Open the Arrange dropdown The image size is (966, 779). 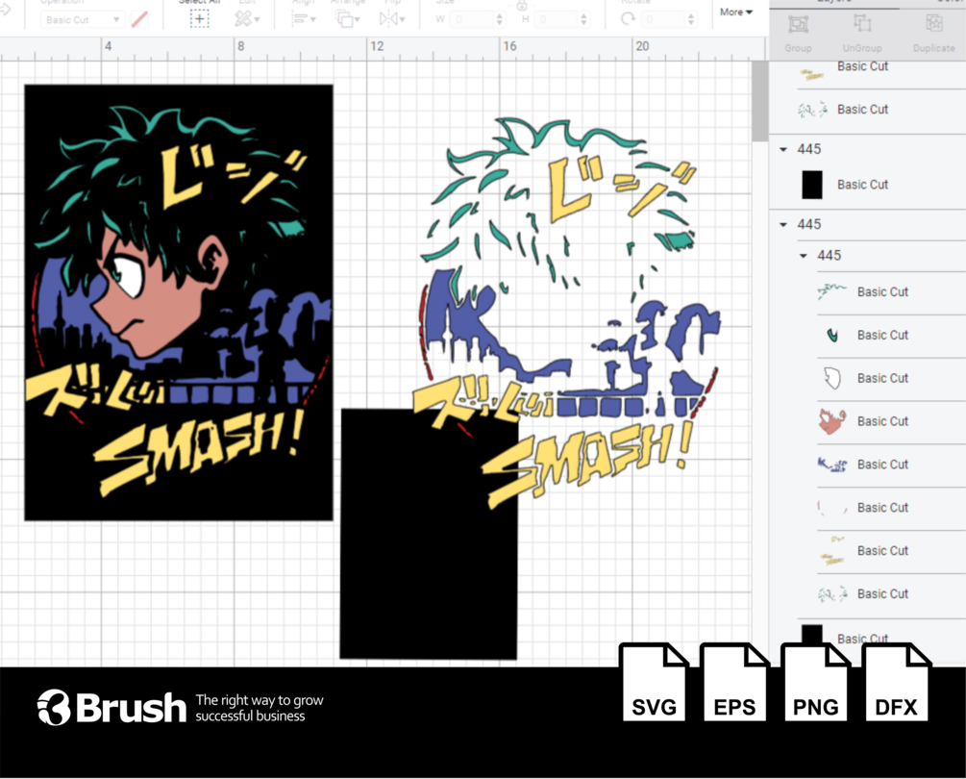pyautogui.click(x=347, y=19)
